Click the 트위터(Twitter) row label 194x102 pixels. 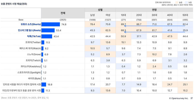click(x=33, y=42)
